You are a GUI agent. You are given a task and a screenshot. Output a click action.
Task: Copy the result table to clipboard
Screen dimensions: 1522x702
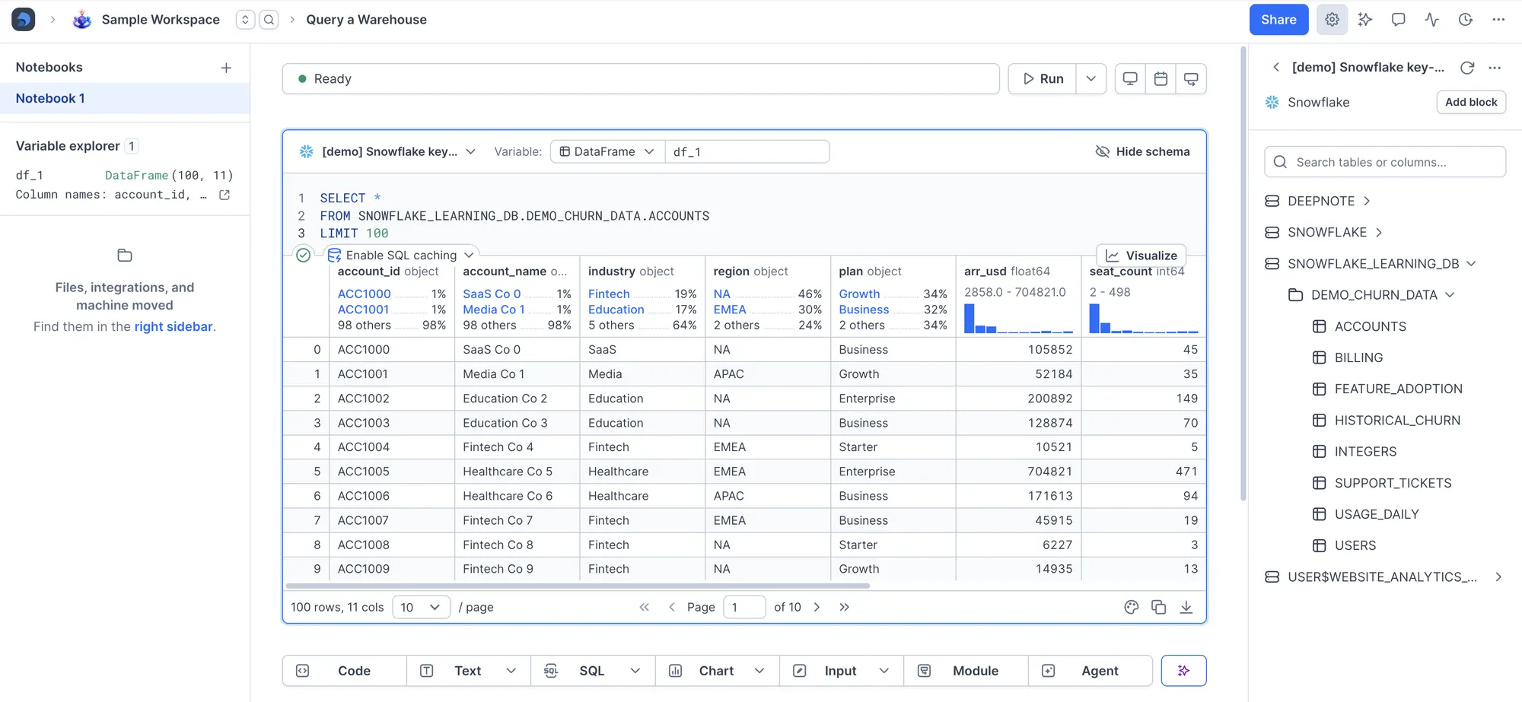coord(1159,607)
